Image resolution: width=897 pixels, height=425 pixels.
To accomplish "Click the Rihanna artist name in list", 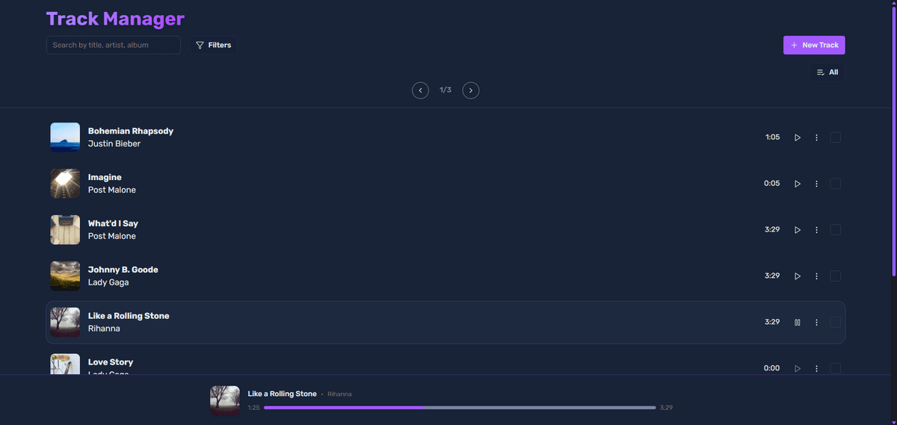I will coord(104,329).
